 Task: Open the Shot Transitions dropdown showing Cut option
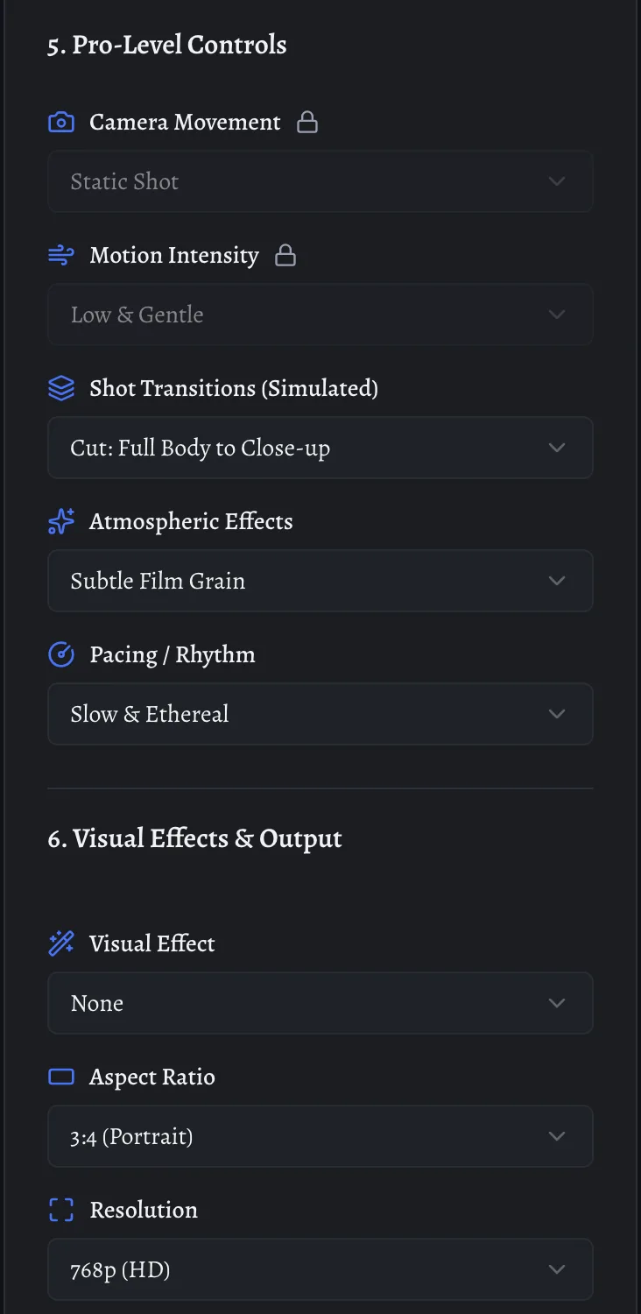[320, 448]
